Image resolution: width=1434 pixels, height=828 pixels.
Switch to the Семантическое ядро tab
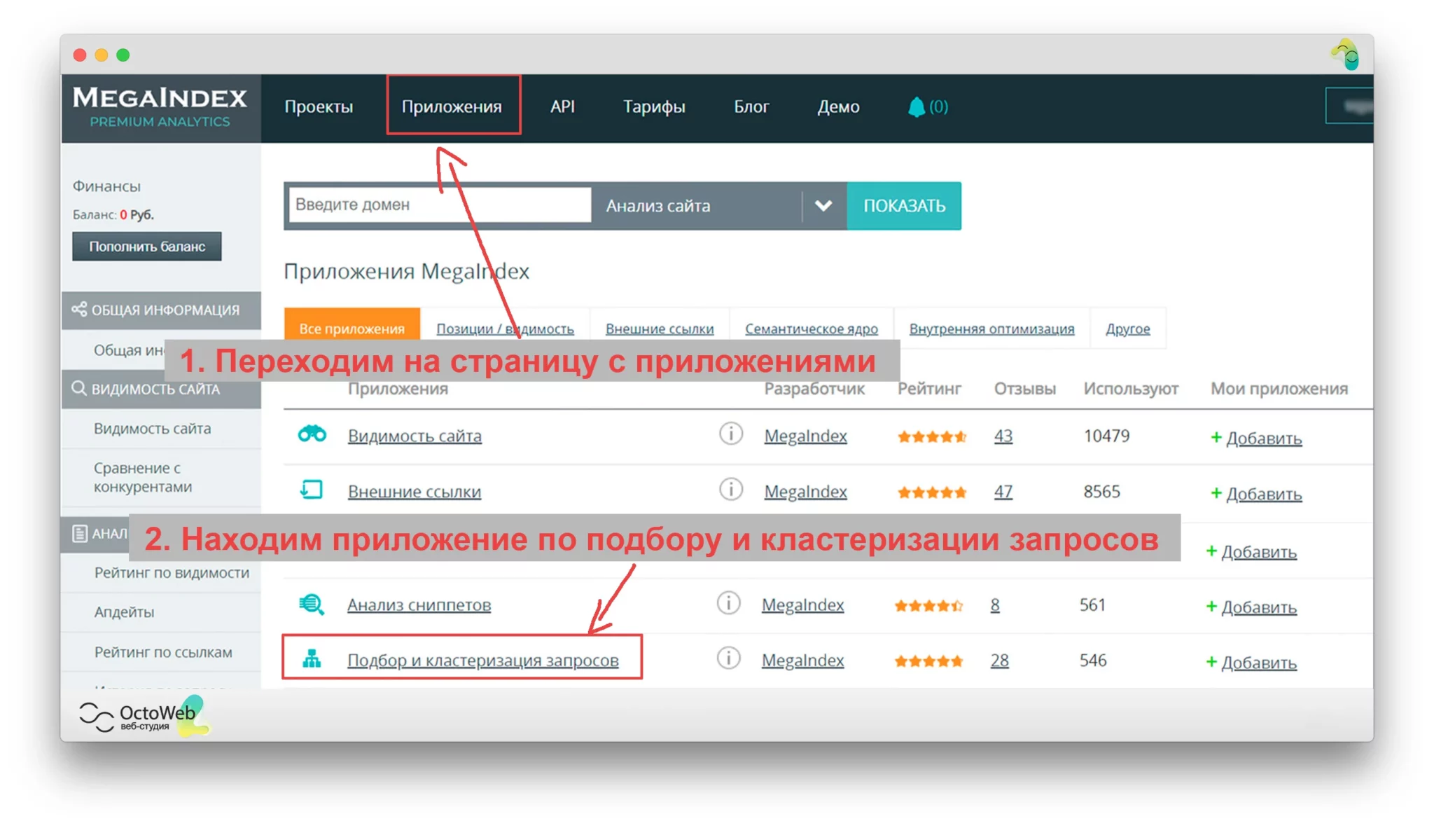click(x=811, y=329)
